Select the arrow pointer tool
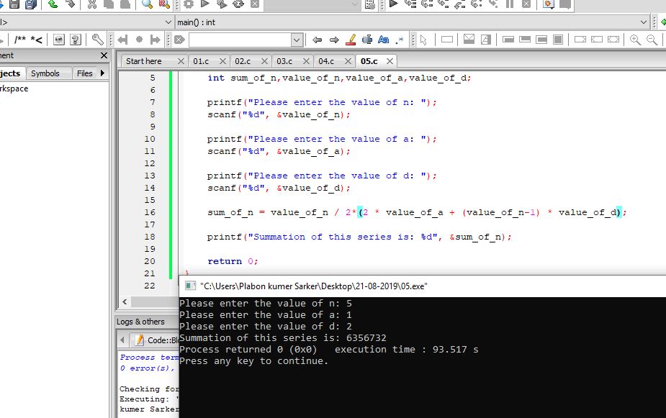 click(423, 40)
